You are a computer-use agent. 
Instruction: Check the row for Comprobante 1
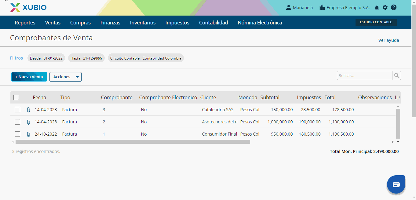coord(17,134)
